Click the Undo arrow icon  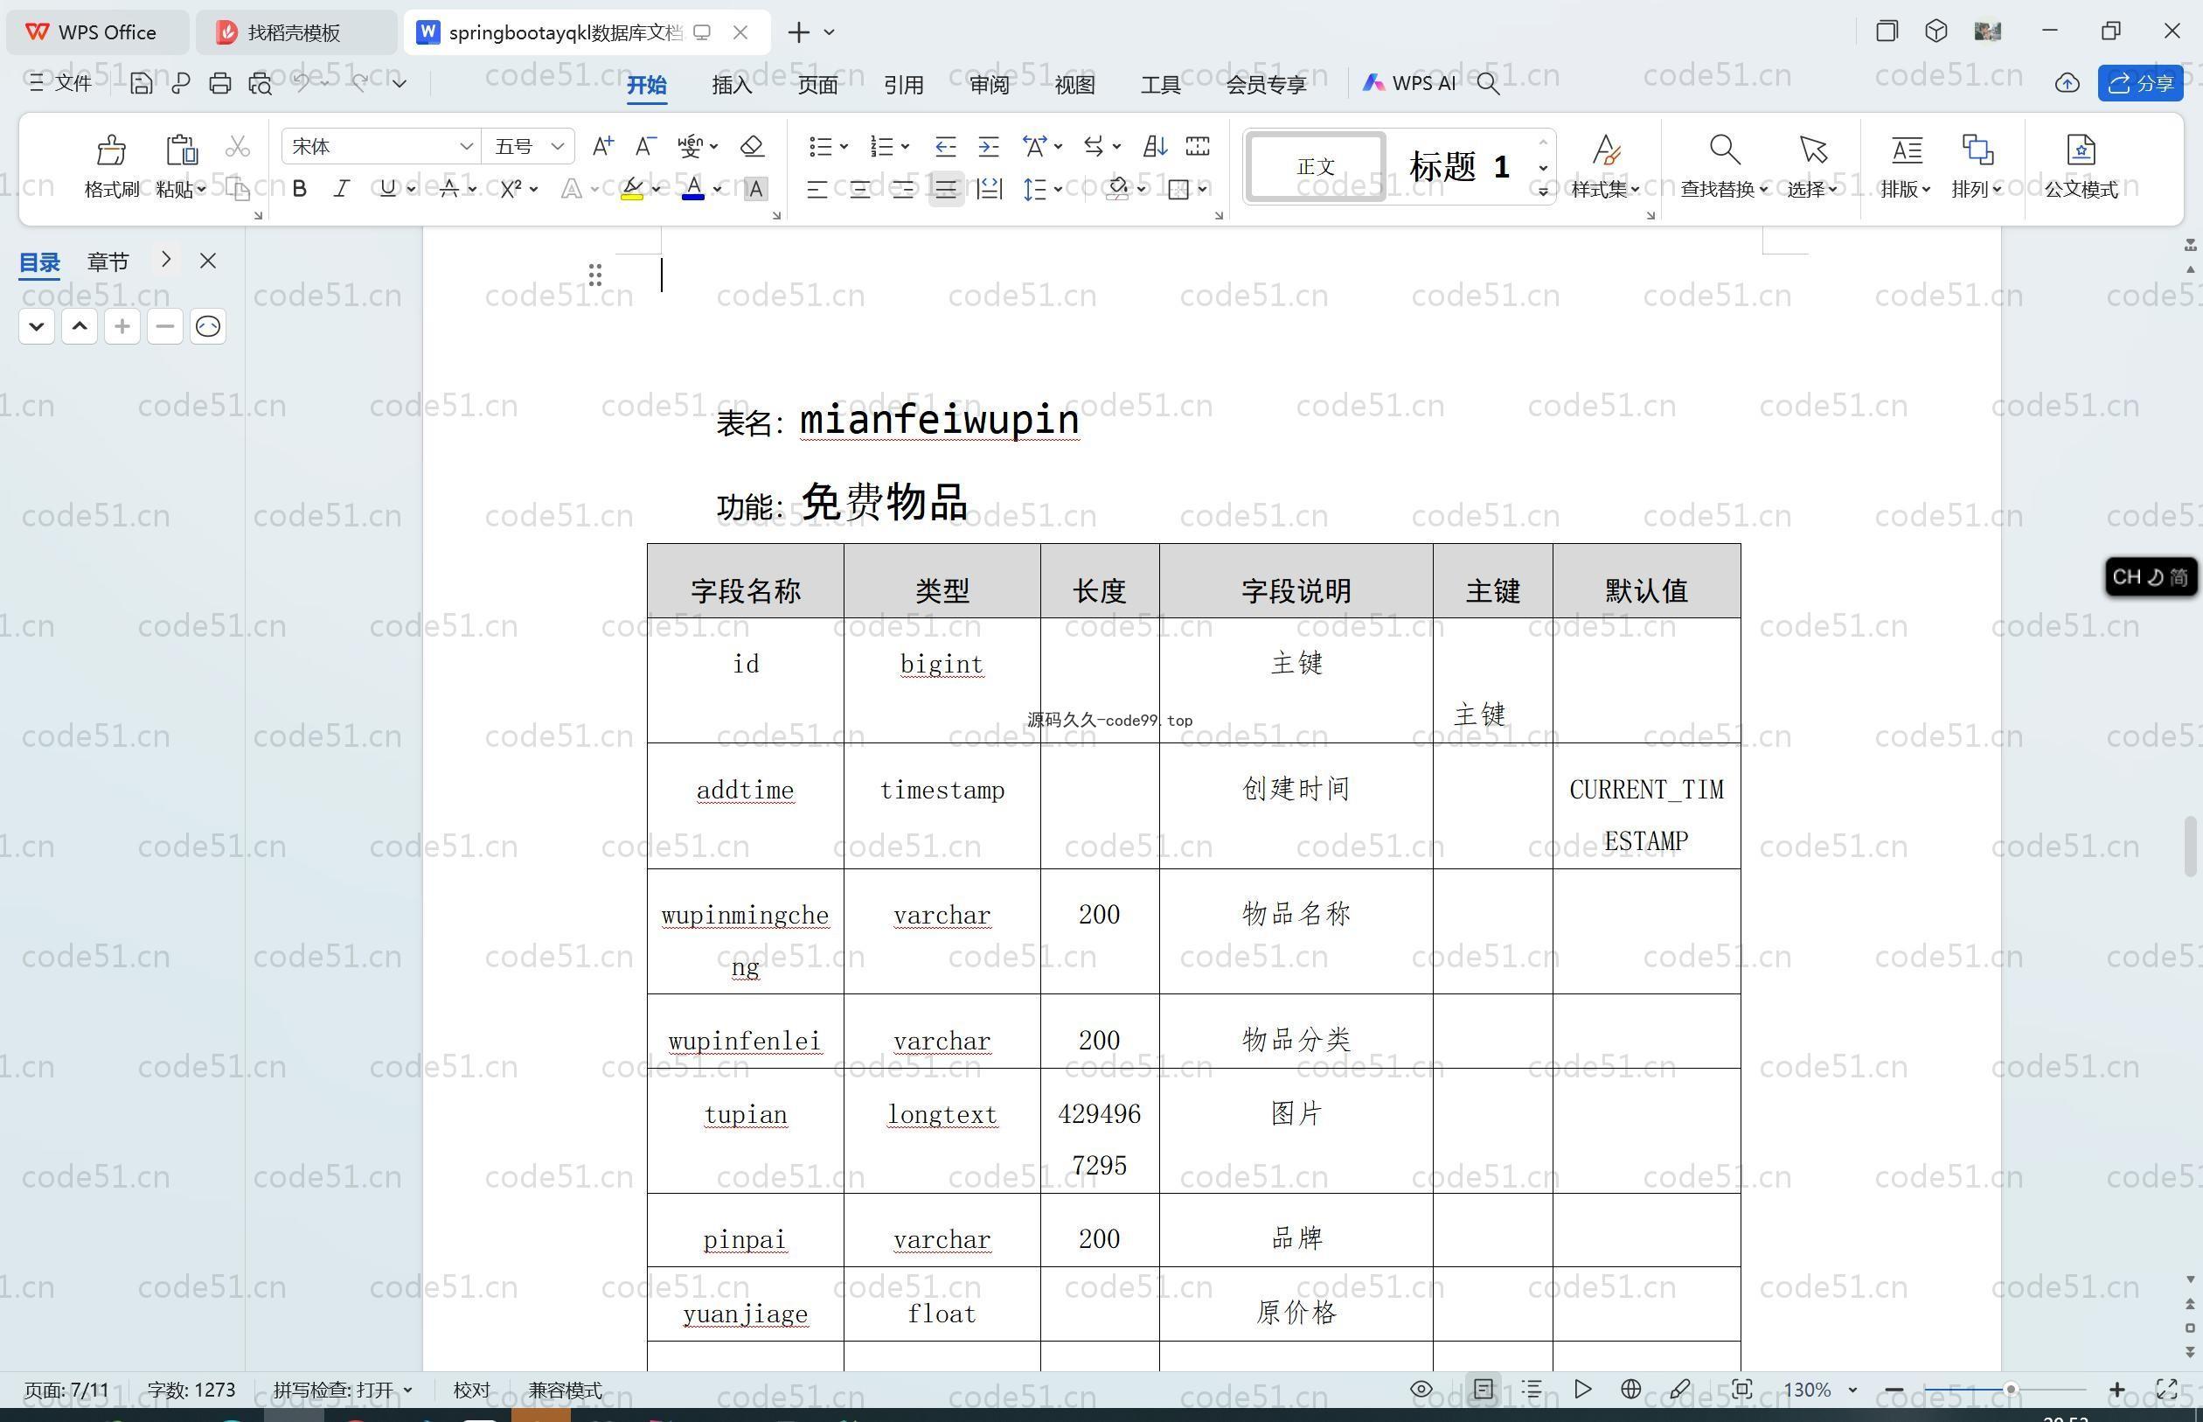pyautogui.click(x=301, y=82)
